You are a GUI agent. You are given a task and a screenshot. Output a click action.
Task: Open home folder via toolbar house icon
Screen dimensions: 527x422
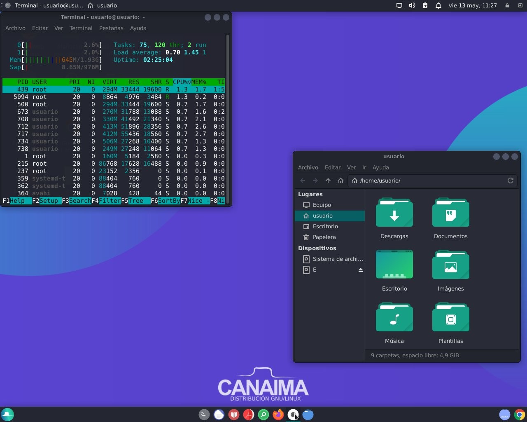340,181
